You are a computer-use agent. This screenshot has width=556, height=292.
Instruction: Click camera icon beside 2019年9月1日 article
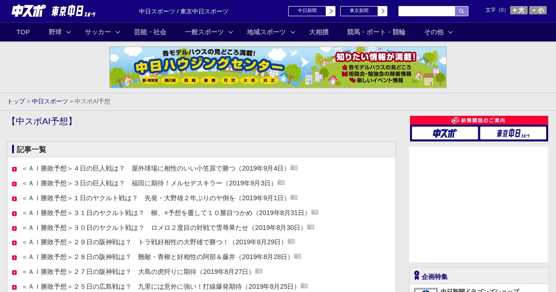[294, 197]
